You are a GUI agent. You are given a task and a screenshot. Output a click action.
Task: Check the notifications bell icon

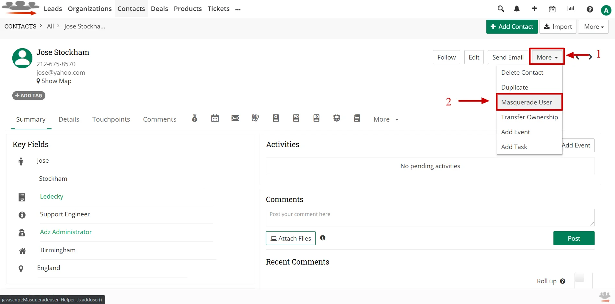517,9
